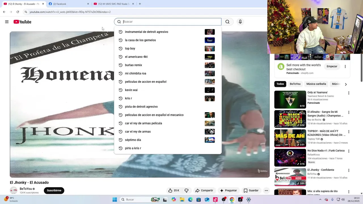Choose the 'top boy' search suggestion
363x204 pixels.
tap(168, 48)
